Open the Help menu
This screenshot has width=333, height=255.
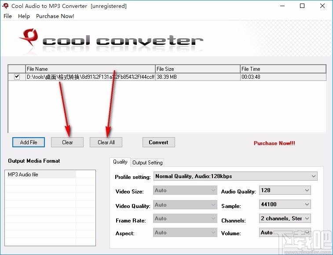(x=24, y=16)
